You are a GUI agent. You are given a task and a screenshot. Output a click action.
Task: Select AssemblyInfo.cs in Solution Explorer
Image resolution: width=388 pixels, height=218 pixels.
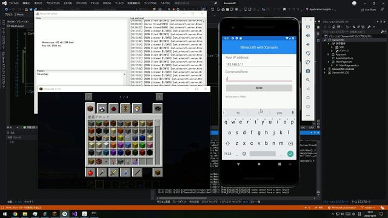[x=344, y=58]
